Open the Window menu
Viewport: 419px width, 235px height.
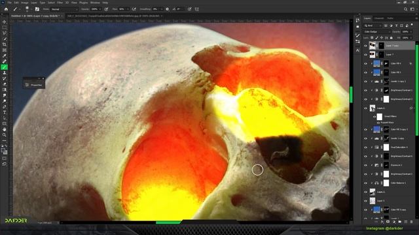(95, 3)
